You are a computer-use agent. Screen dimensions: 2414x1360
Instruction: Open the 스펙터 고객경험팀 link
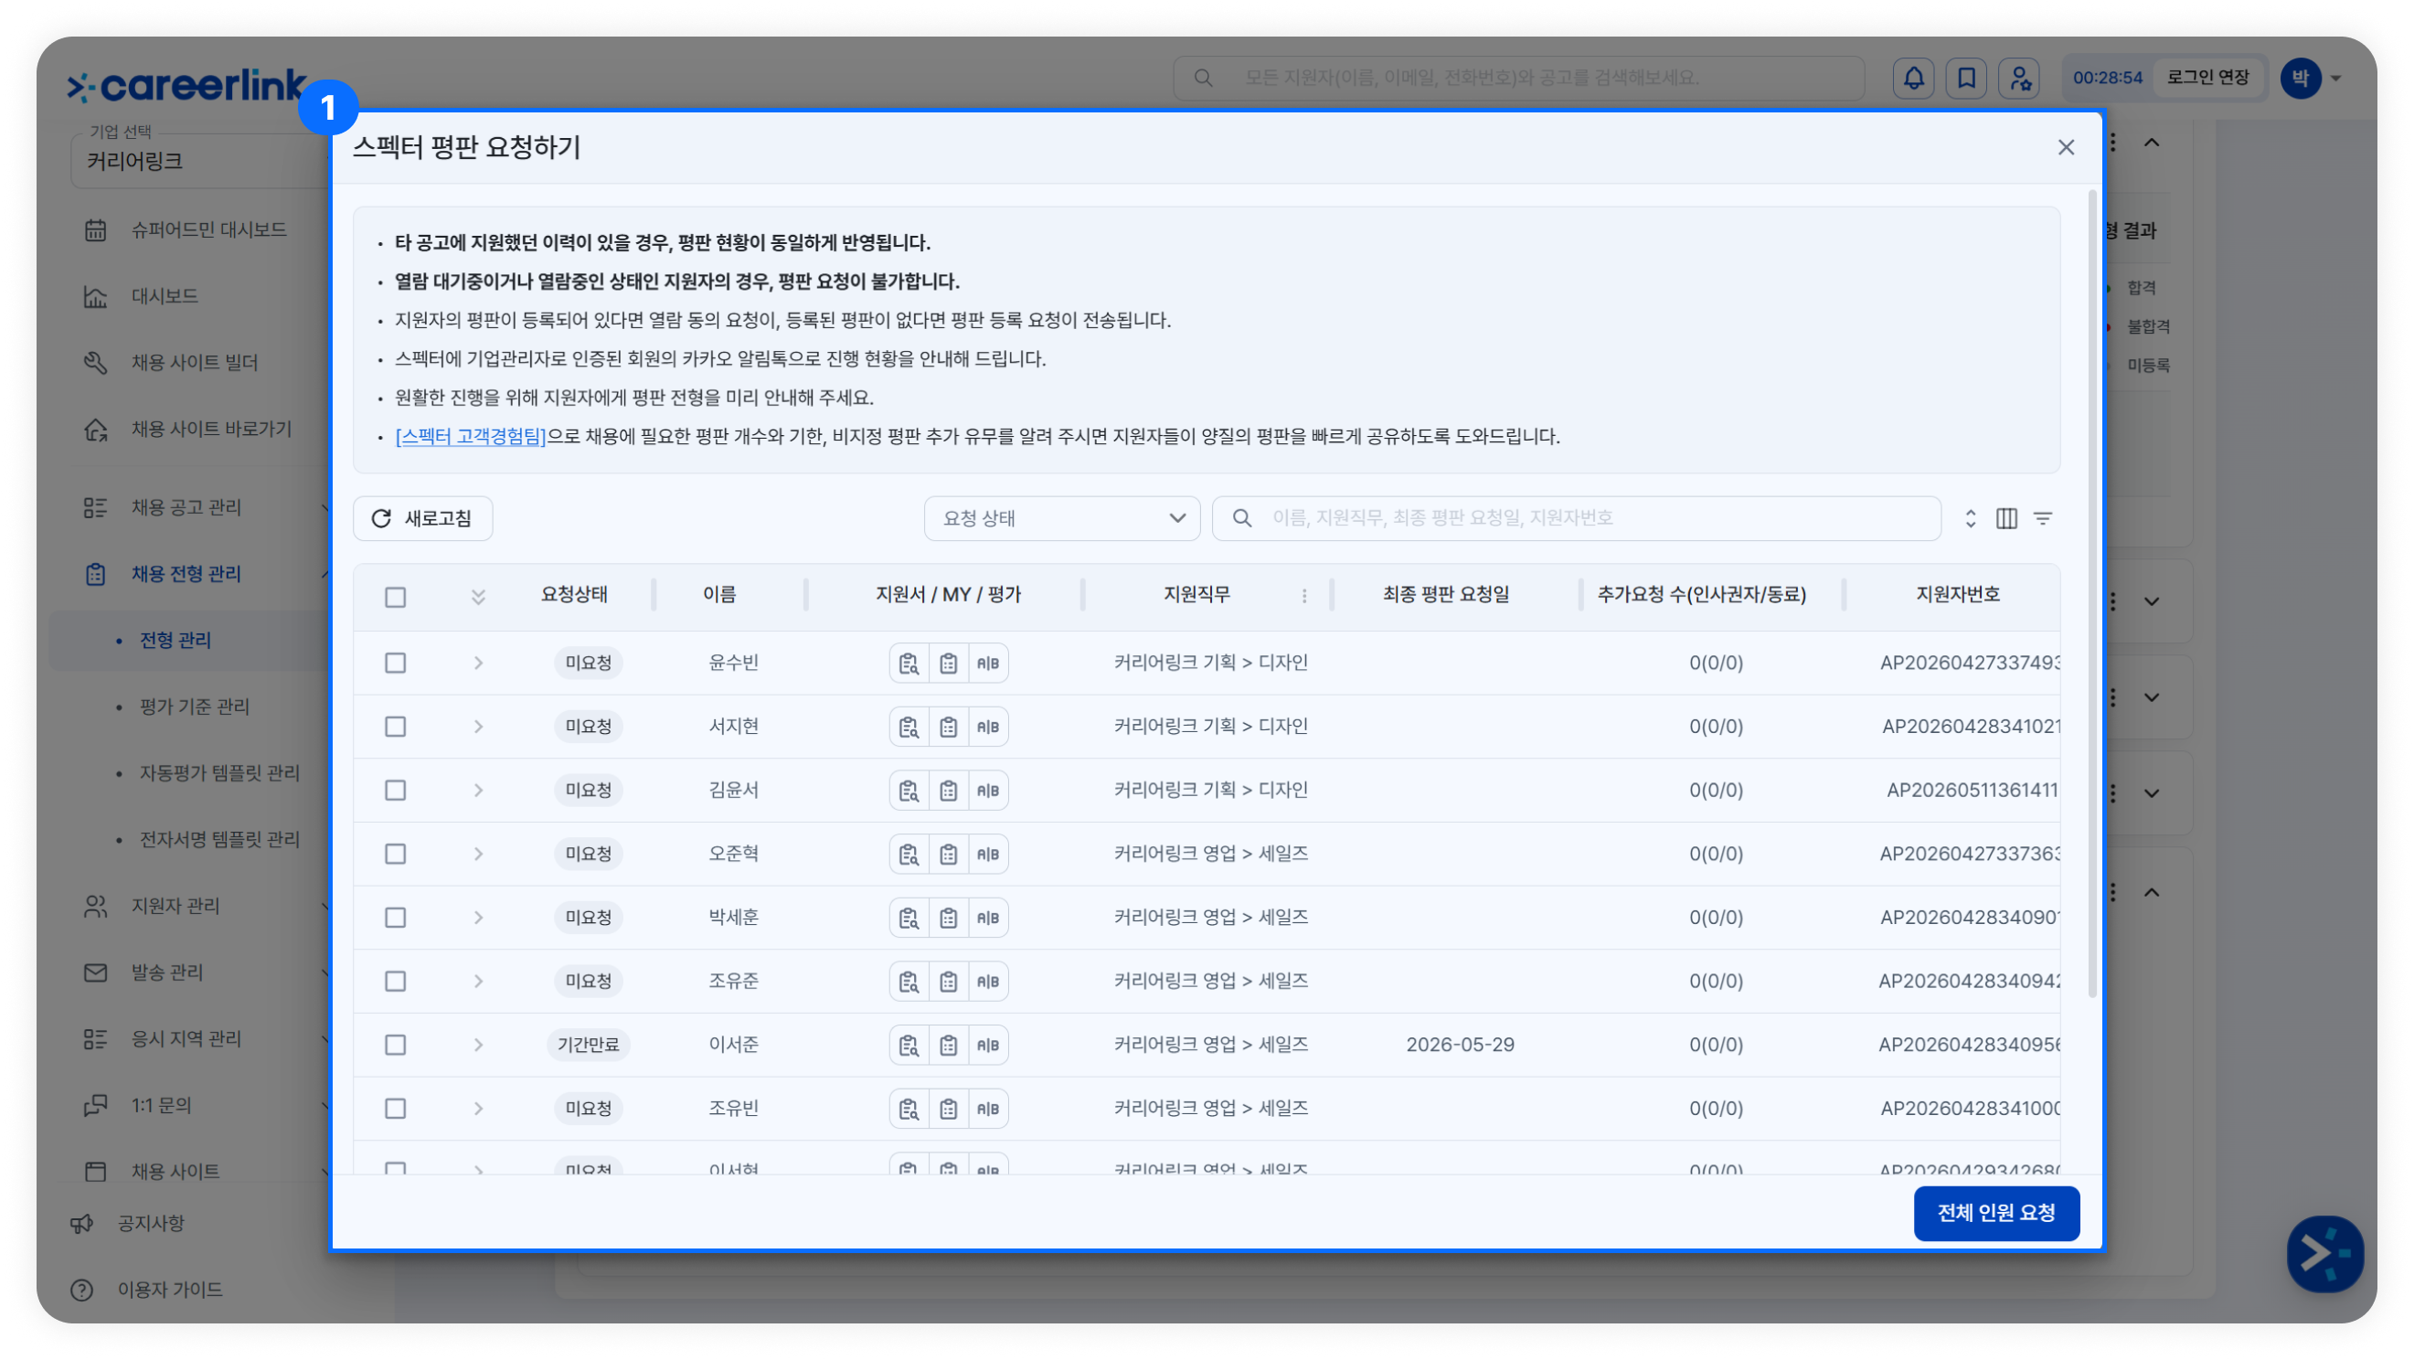tap(471, 437)
